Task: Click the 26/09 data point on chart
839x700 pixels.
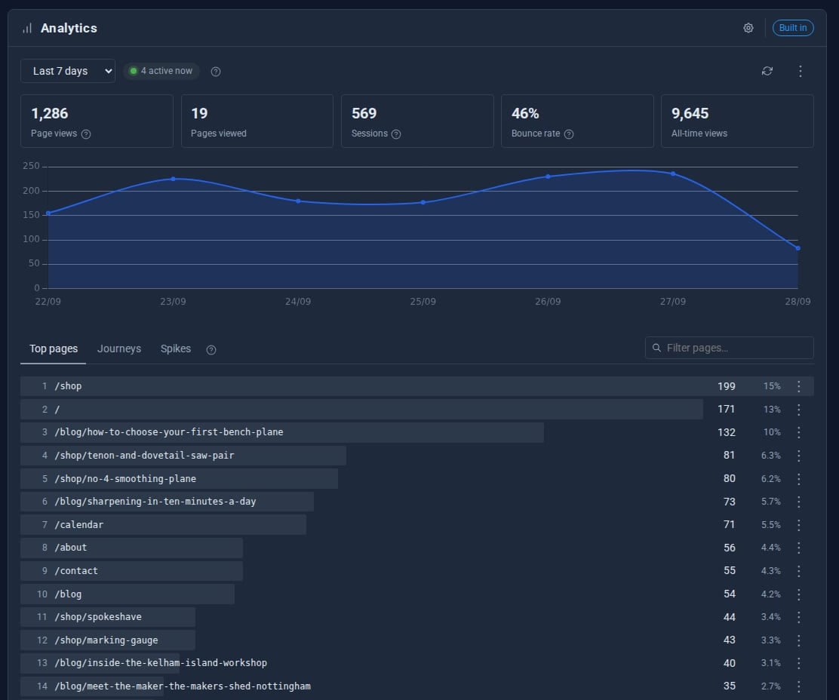Action: click(548, 177)
